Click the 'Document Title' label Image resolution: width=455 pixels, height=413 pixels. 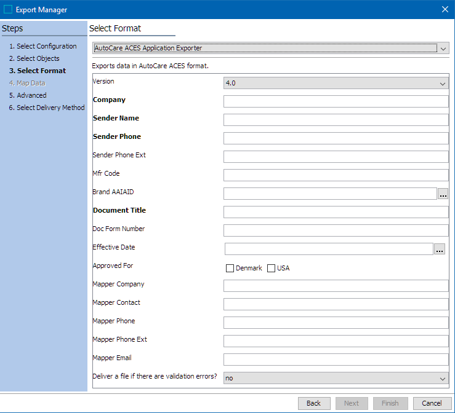point(119,210)
